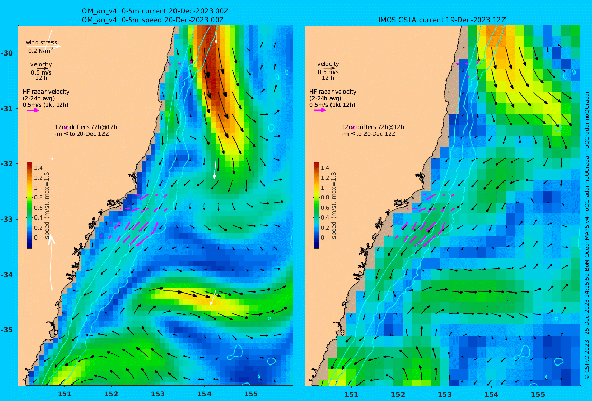Click the 0.8 tick on left color bar

(38, 197)
